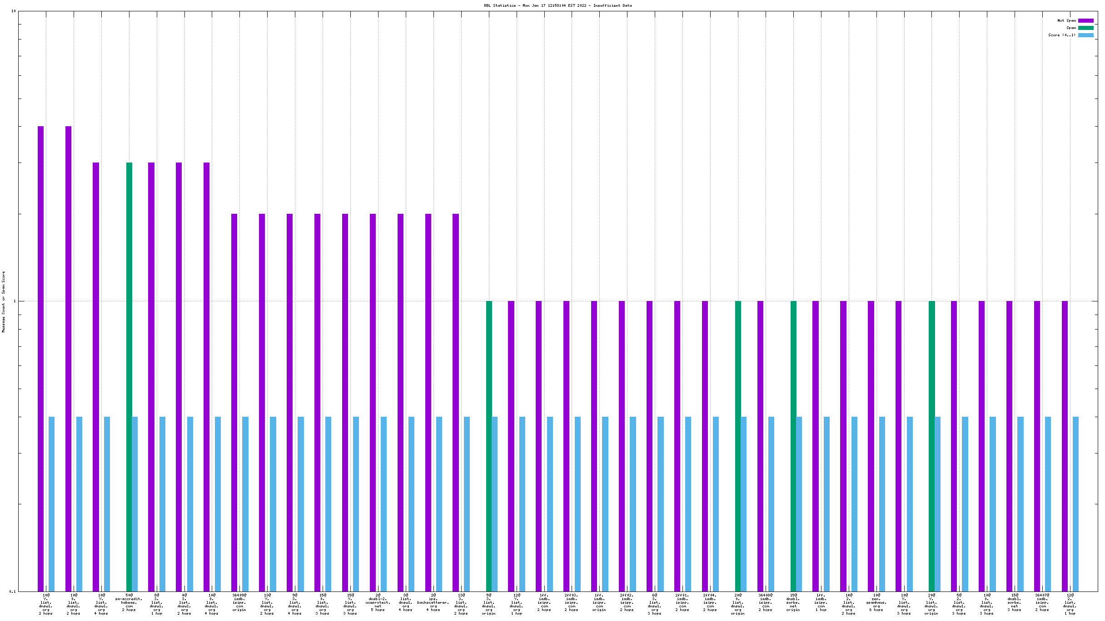Click the 2ff03.iadb.isipp.com x-axis label
Screen dimensions: 1105x621
point(572,602)
